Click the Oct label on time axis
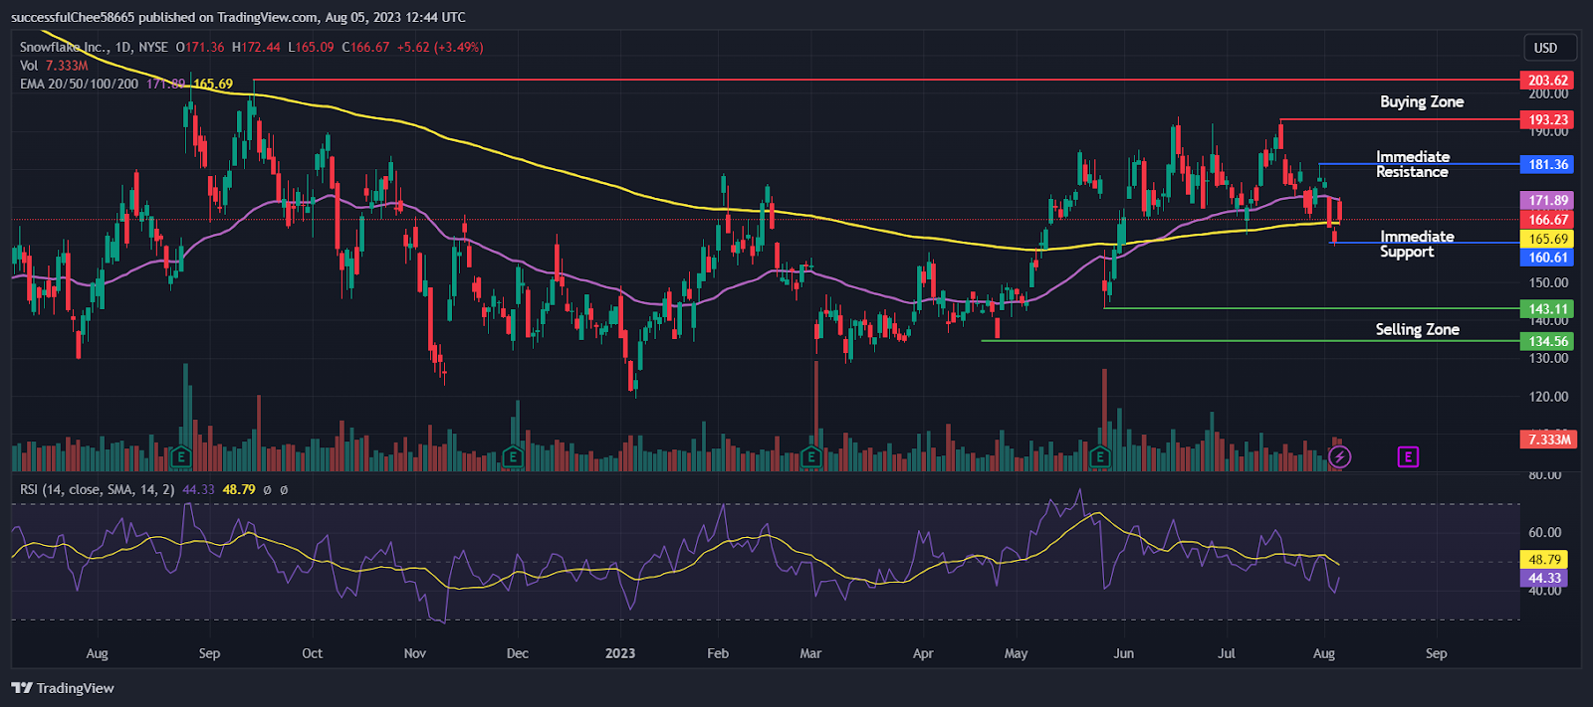This screenshot has width=1593, height=707. pos(313,653)
